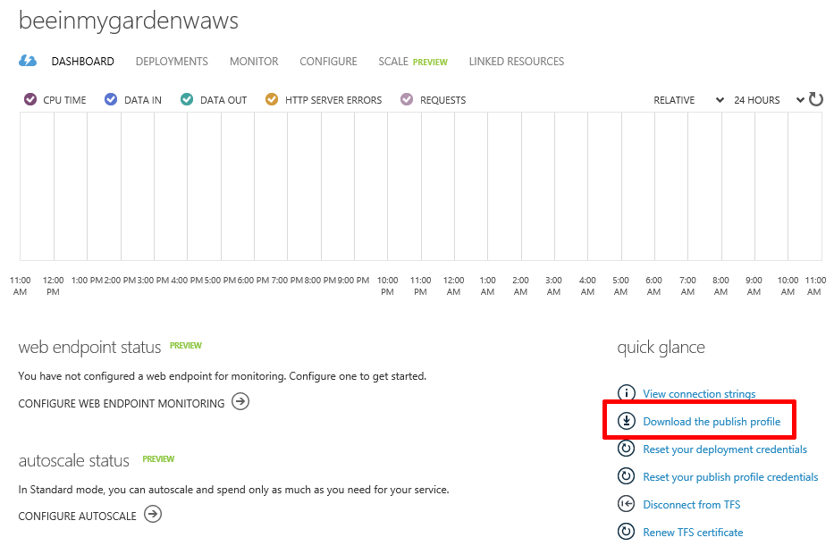Open the Renew TFS certificate link
Image resolution: width=834 pixels, height=546 pixels.
(x=693, y=533)
